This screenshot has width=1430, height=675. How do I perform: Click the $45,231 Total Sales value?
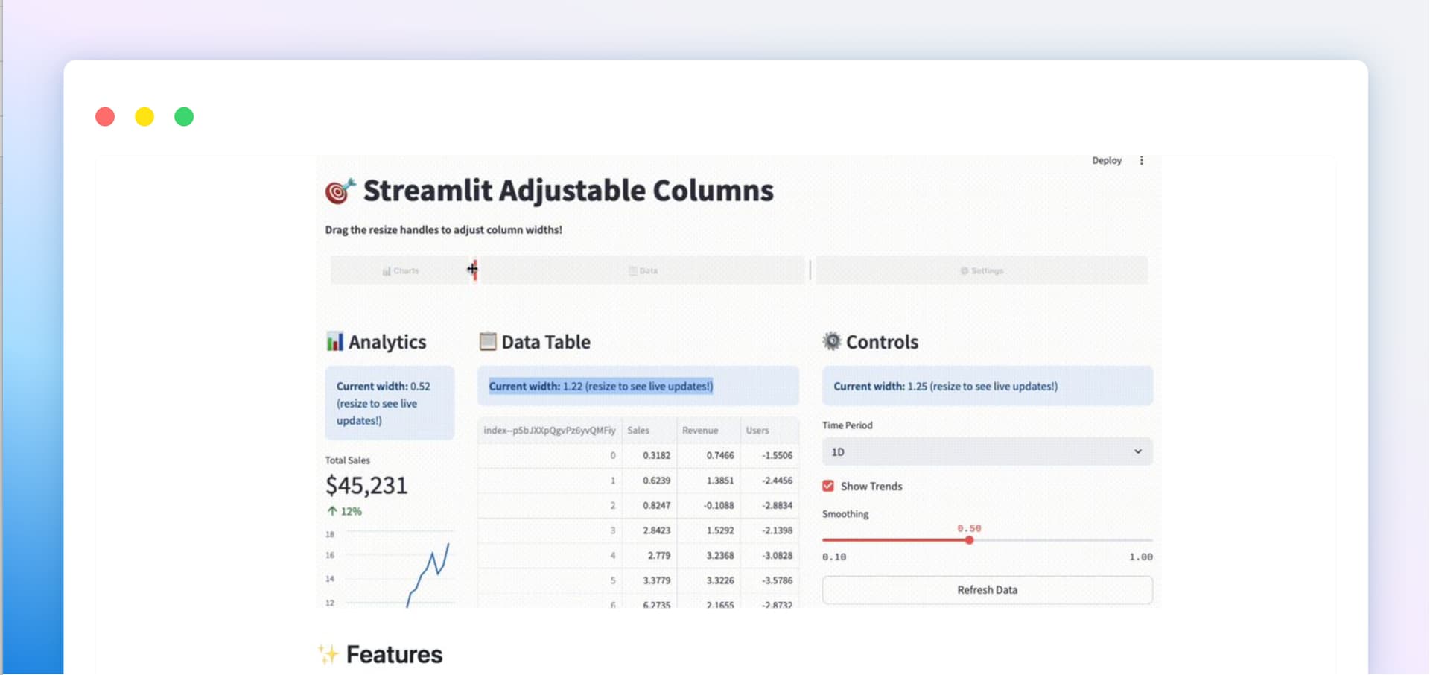pos(366,486)
